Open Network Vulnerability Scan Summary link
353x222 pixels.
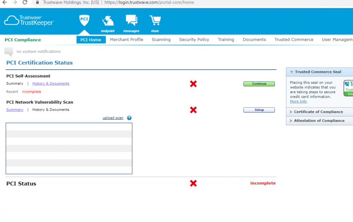pyautogui.click(x=15, y=109)
